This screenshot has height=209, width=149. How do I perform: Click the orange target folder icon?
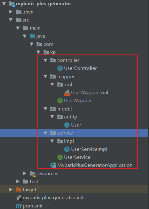point(19,189)
